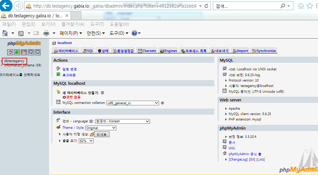This screenshot has height=175, width=318.
Task: Open the 도구(T) menu in menu bar
Action: (x=97, y=24)
